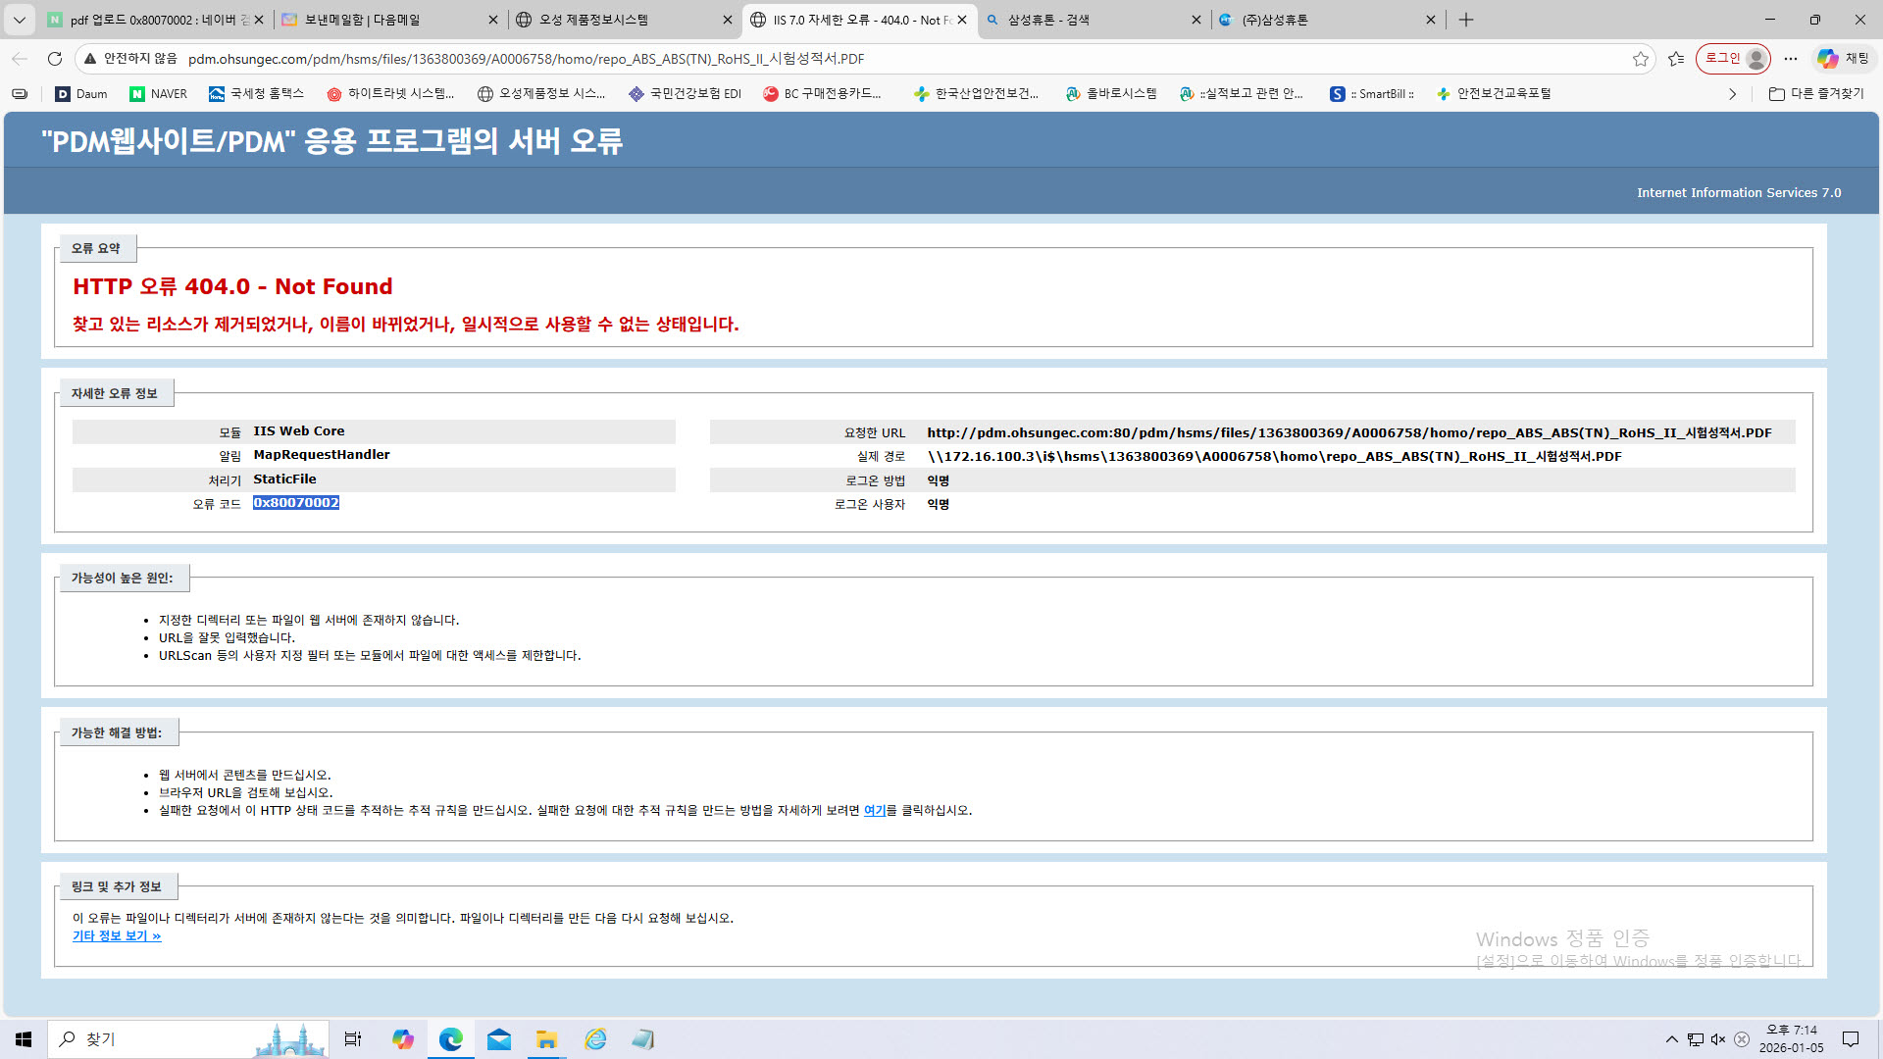Open Mail app on taskbar

[499, 1039]
